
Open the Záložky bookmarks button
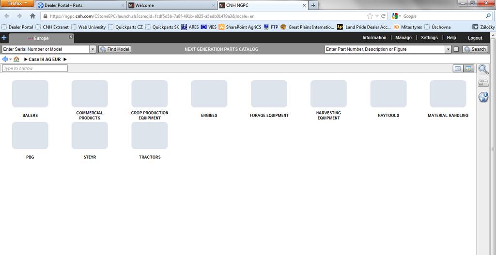(x=484, y=27)
